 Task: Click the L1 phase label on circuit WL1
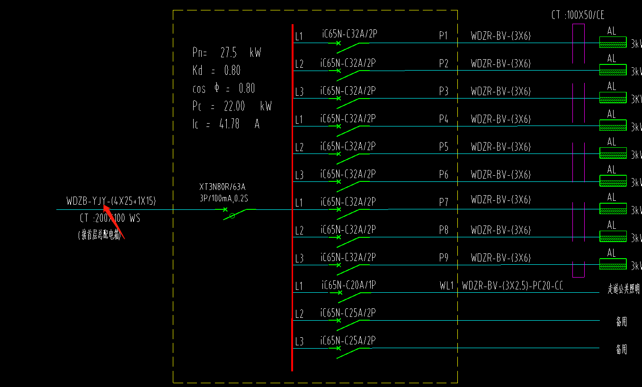coord(299,286)
